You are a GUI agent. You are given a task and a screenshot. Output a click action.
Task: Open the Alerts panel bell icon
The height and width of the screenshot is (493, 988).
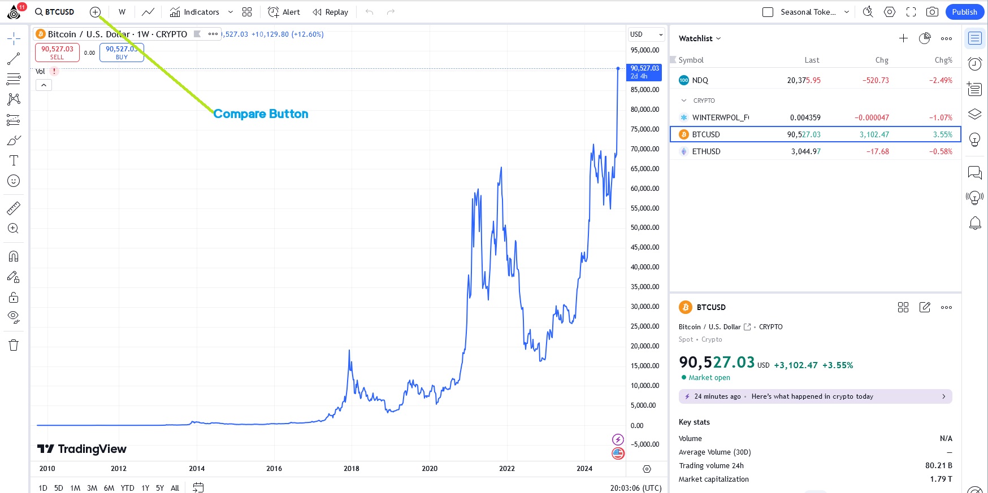975,224
